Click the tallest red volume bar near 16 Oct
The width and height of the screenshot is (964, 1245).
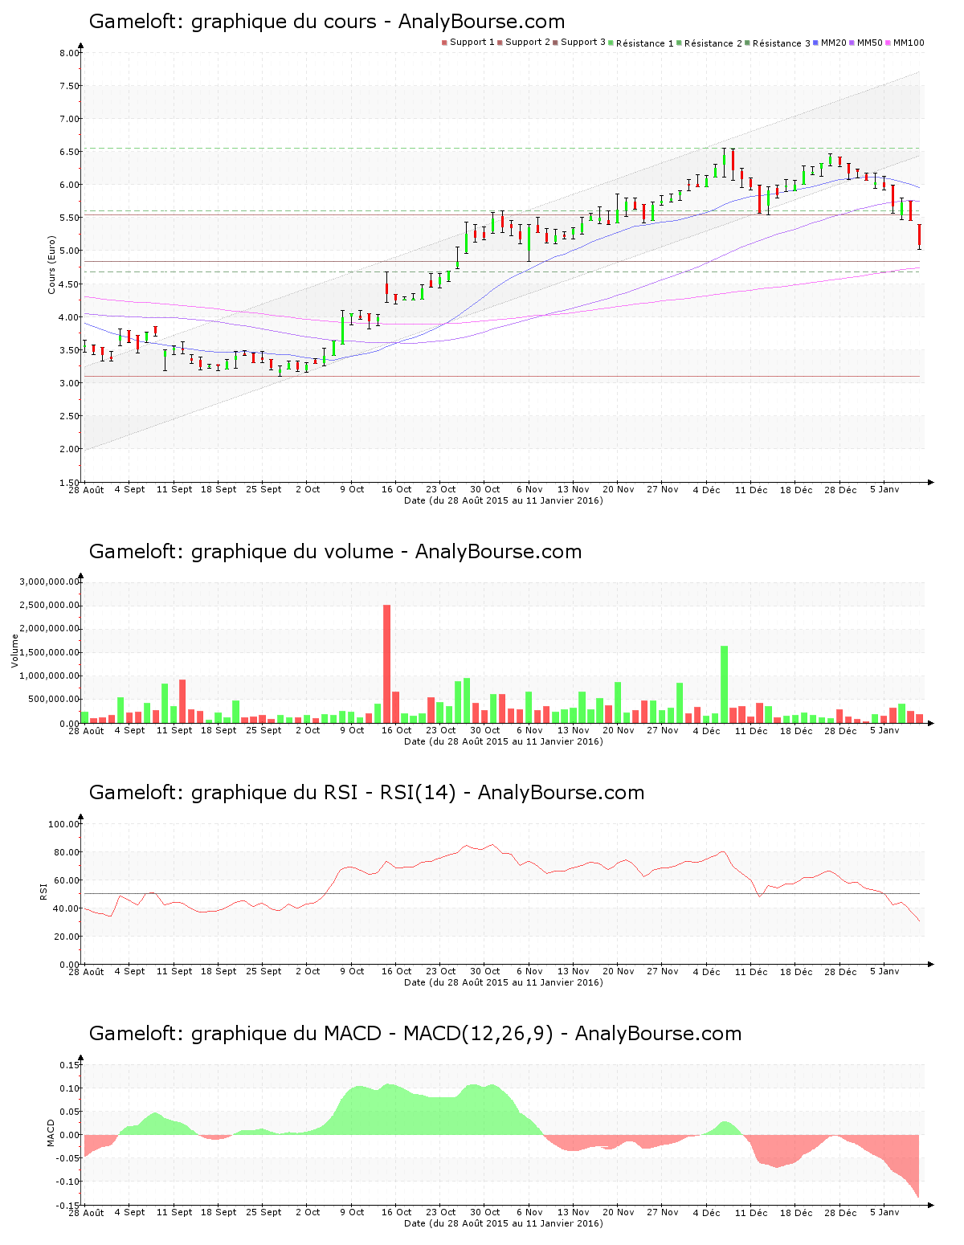[386, 663]
